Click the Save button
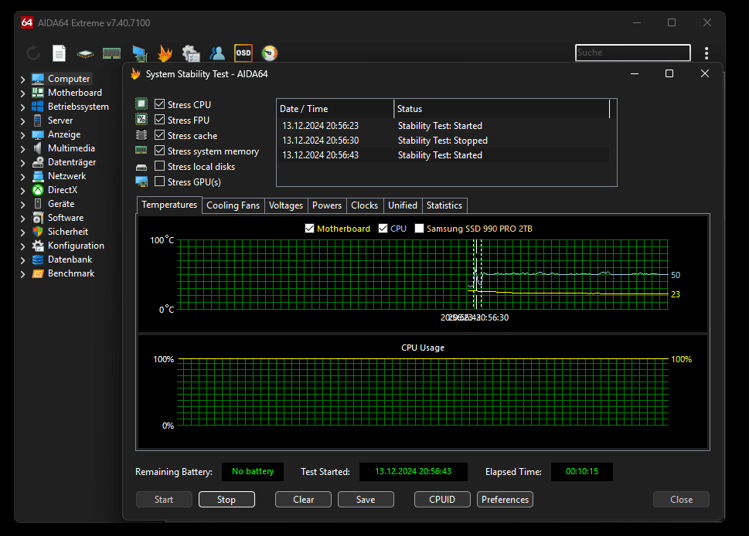 click(366, 499)
